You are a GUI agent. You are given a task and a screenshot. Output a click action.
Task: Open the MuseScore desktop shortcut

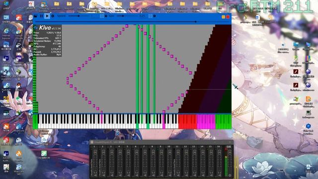coord(19,127)
